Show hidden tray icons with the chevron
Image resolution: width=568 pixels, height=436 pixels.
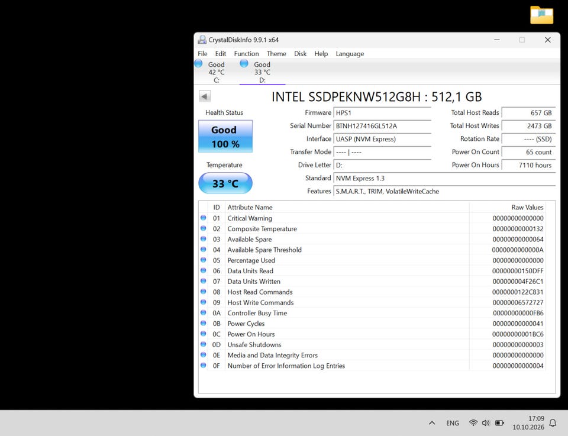432,422
